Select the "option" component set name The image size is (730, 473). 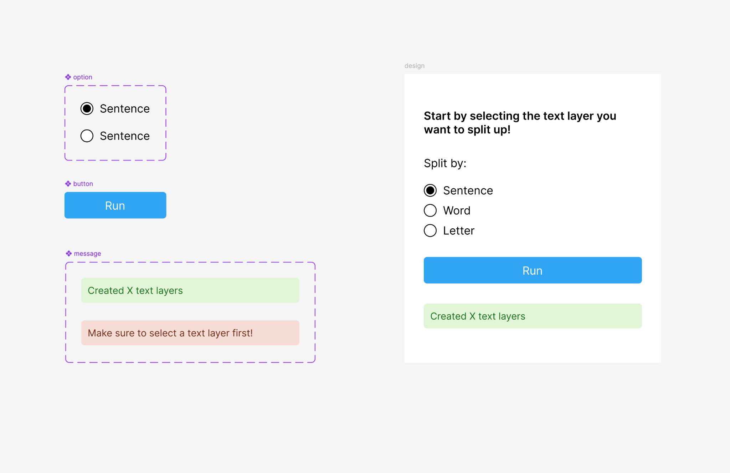pyautogui.click(x=83, y=77)
